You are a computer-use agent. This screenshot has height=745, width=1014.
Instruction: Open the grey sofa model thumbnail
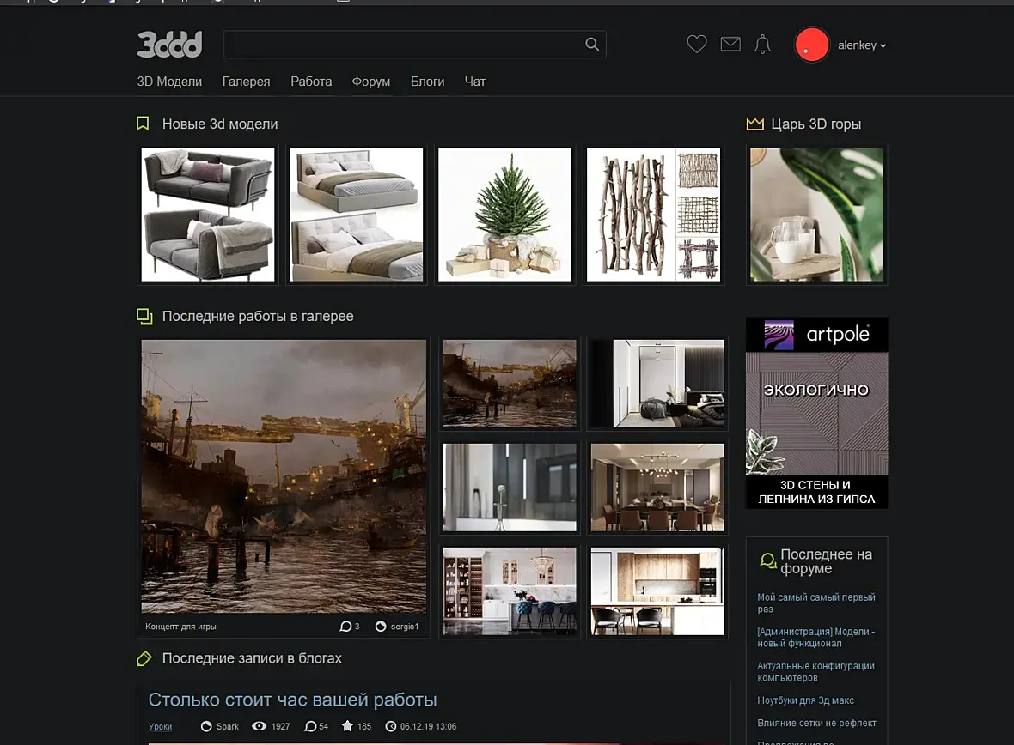click(208, 215)
